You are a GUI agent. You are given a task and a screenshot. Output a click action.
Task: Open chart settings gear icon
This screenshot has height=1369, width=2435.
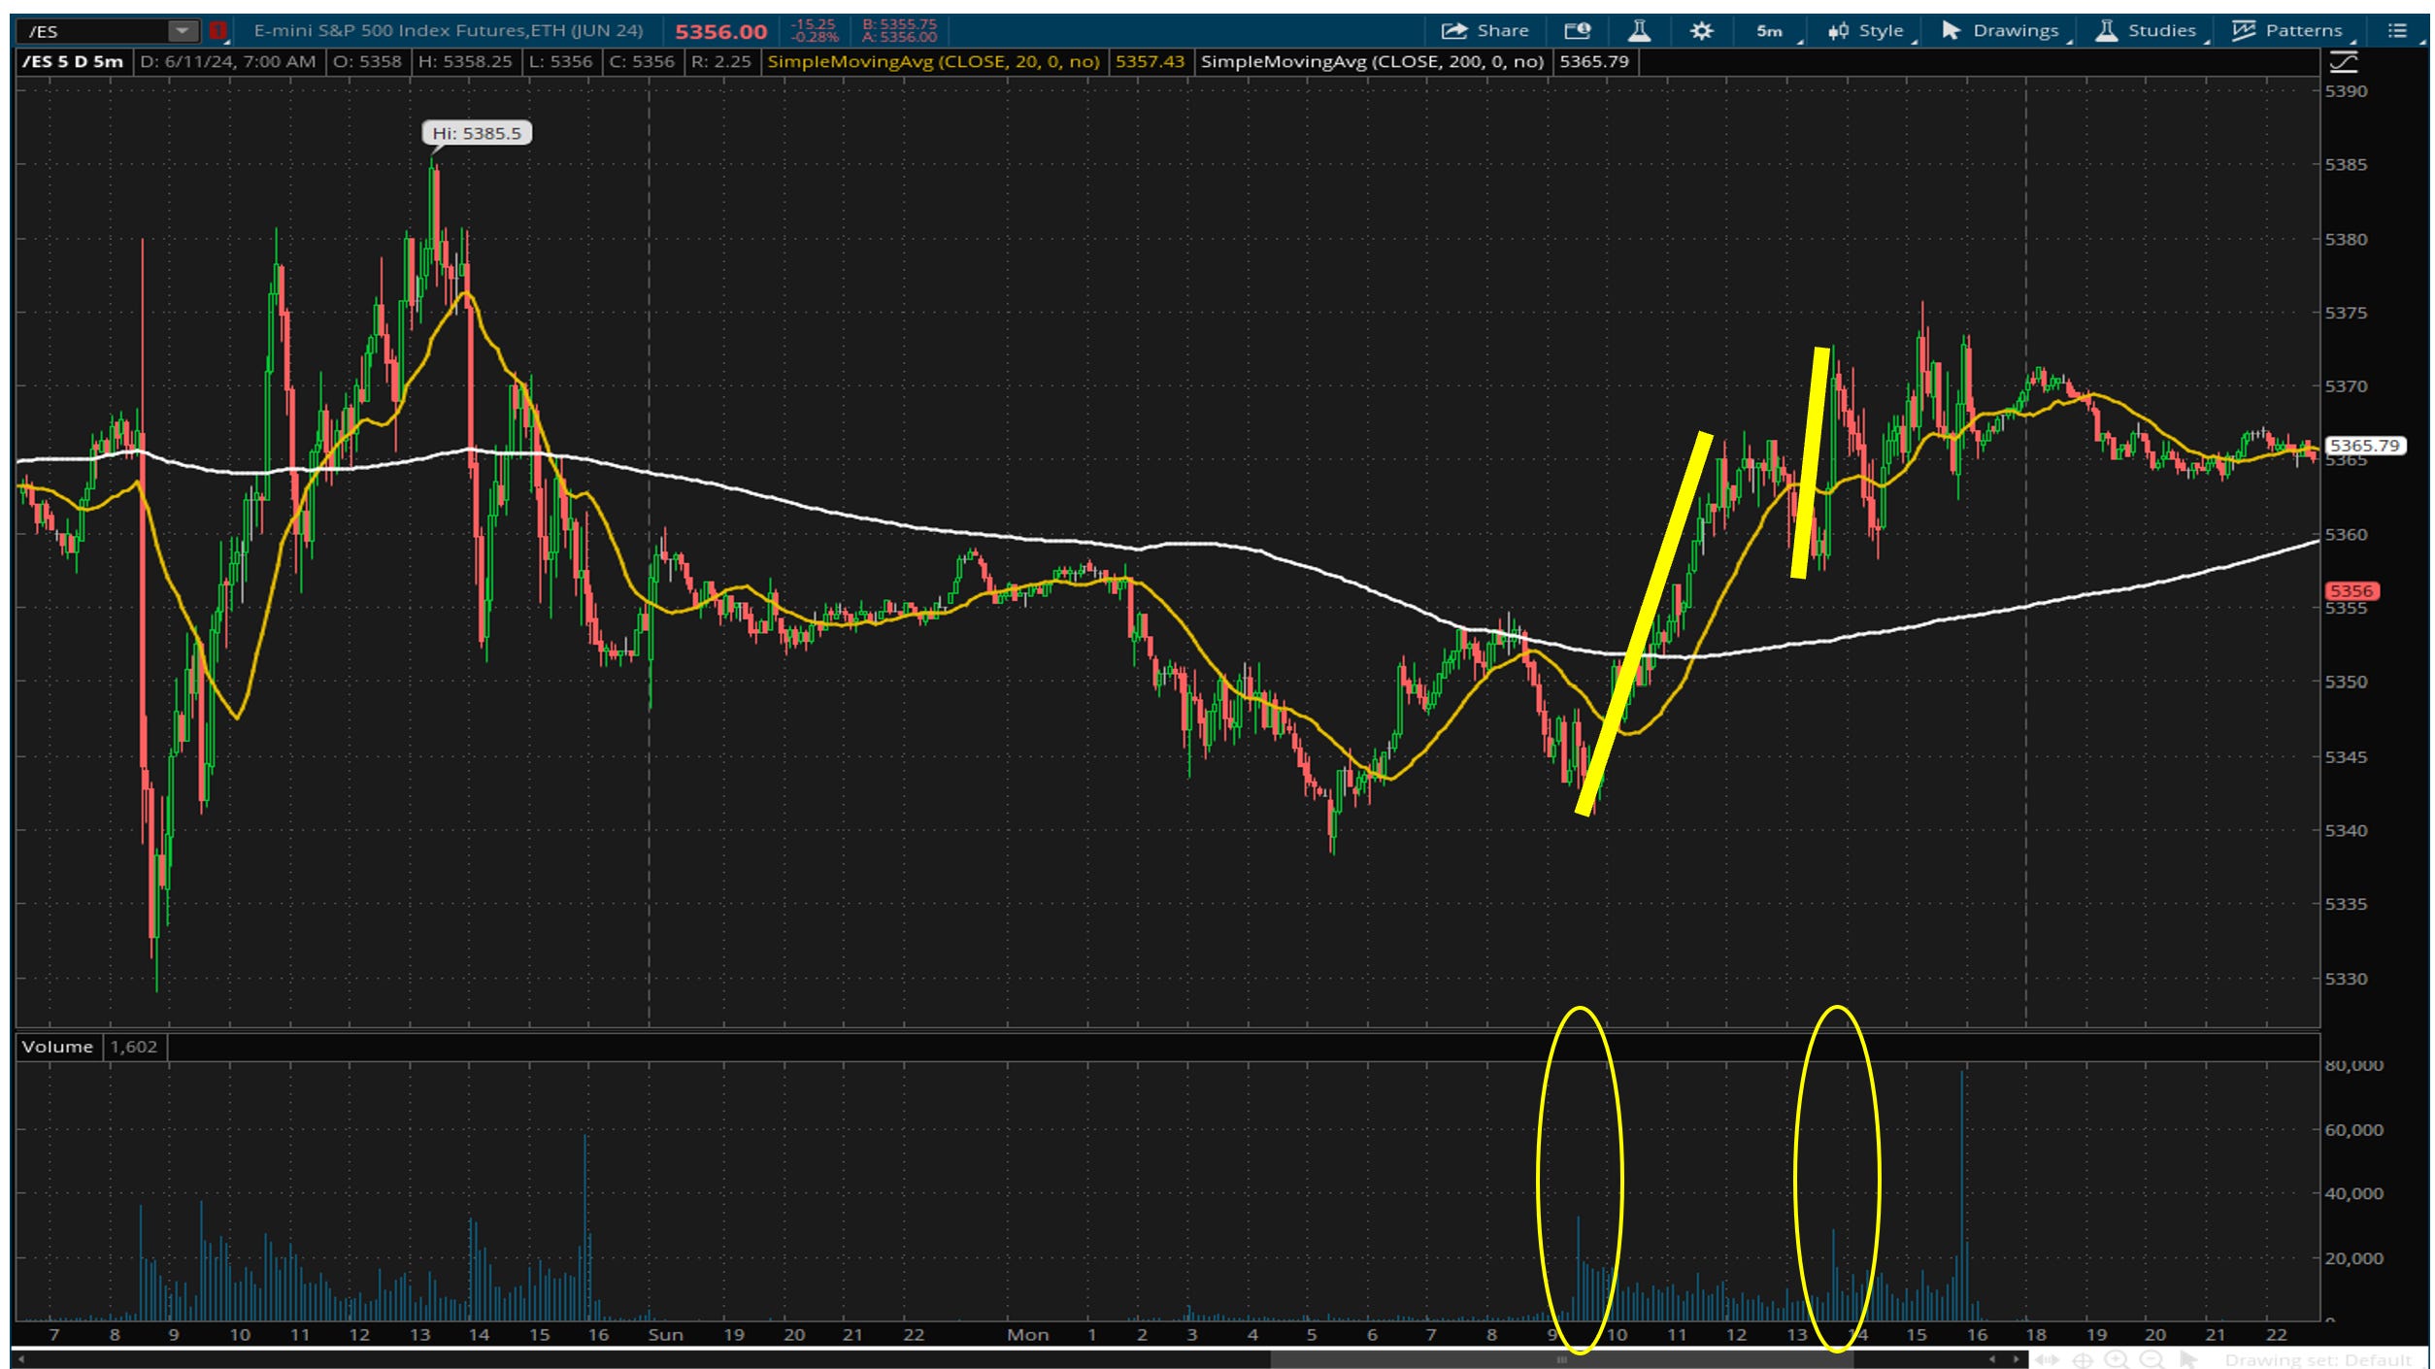pyautogui.click(x=1701, y=31)
